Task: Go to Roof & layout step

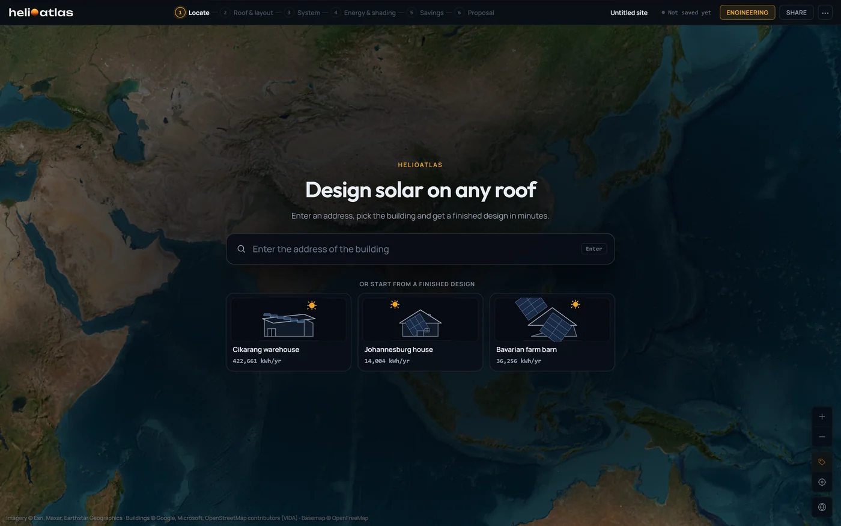Action: click(x=247, y=13)
